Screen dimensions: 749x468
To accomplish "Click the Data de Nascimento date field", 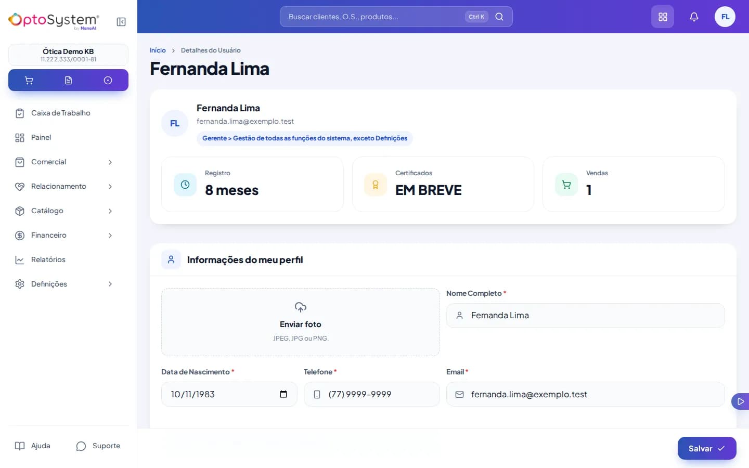I will pos(229,394).
